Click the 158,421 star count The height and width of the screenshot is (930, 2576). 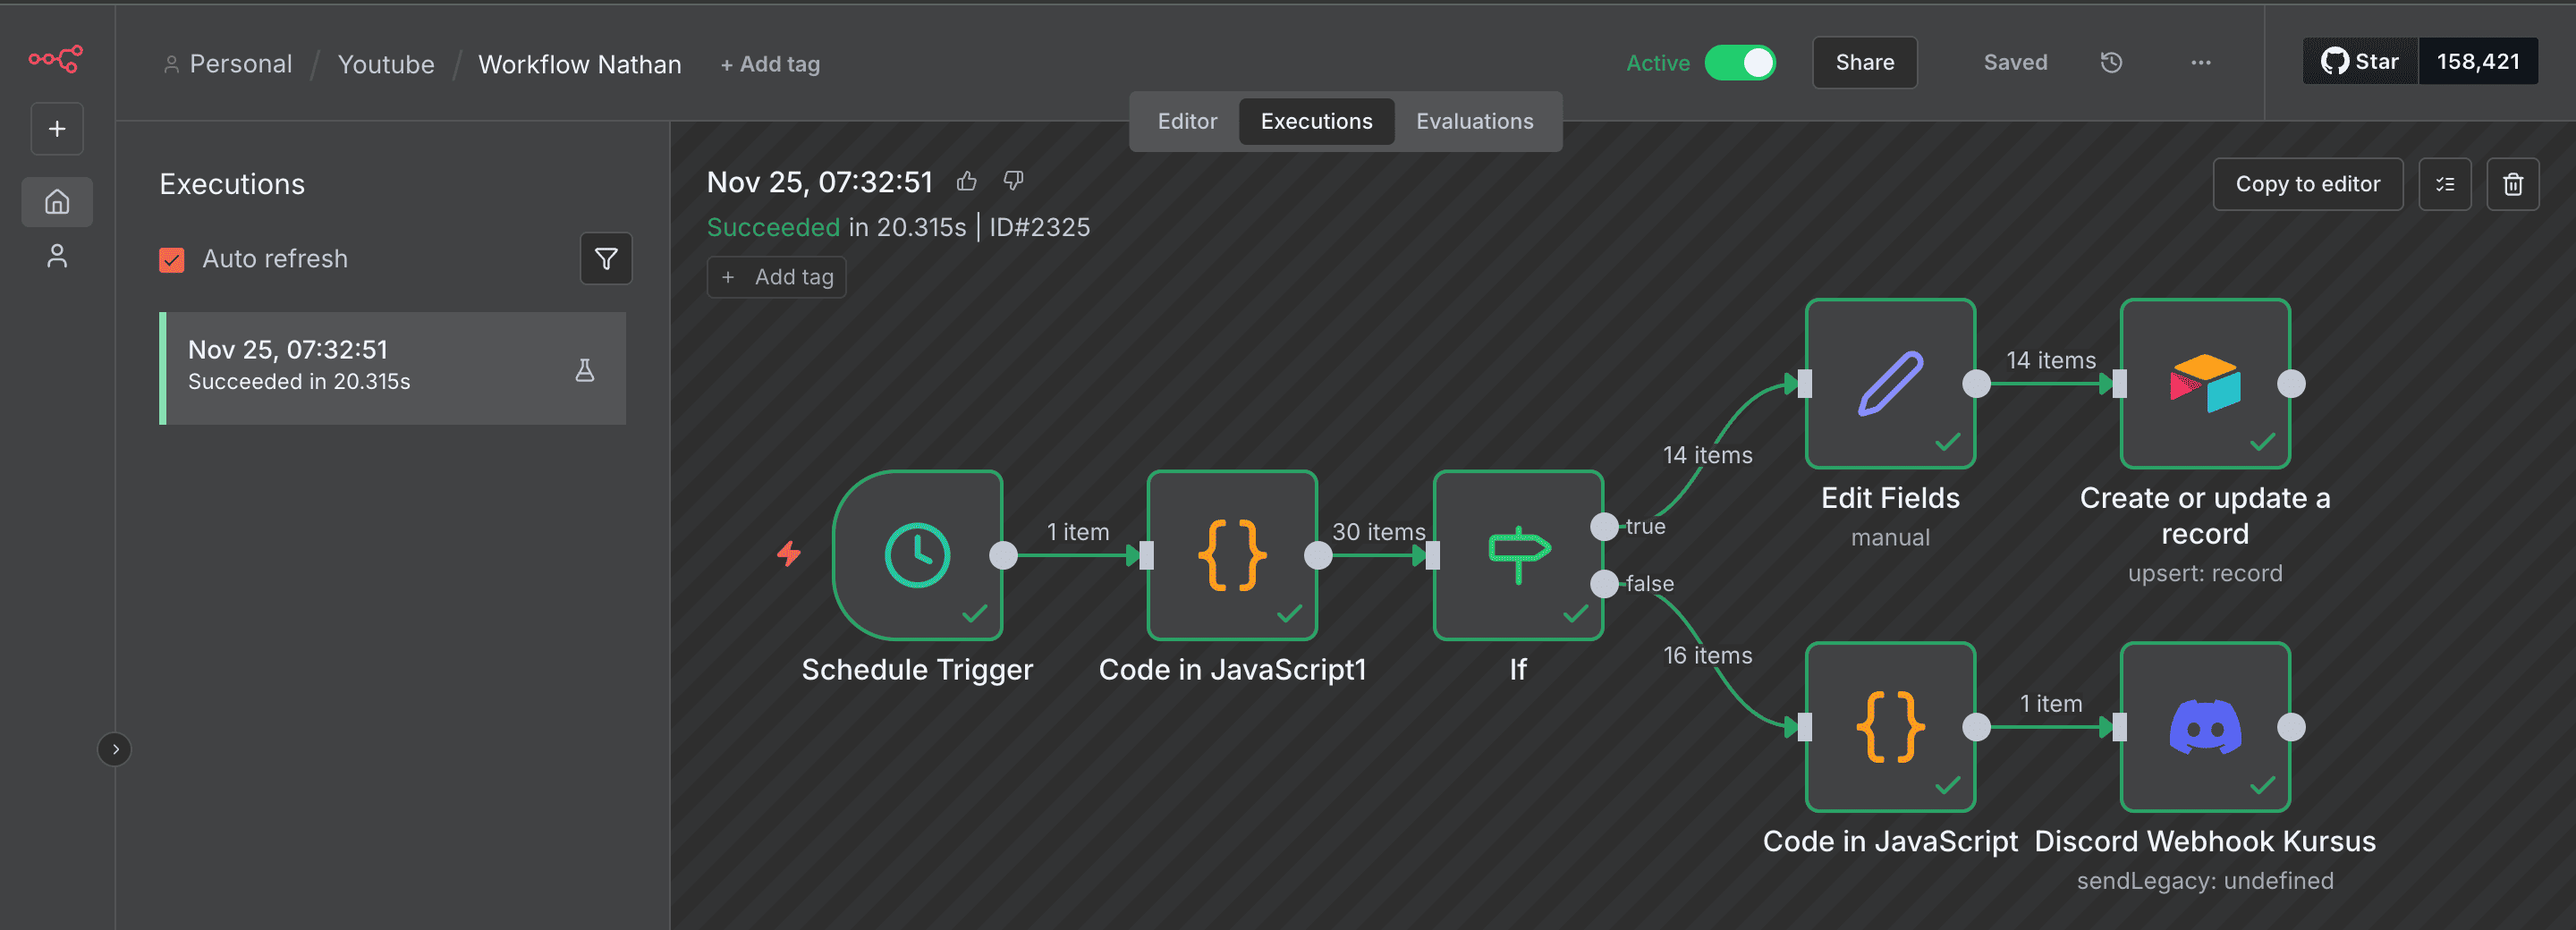(x=2478, y=62)
